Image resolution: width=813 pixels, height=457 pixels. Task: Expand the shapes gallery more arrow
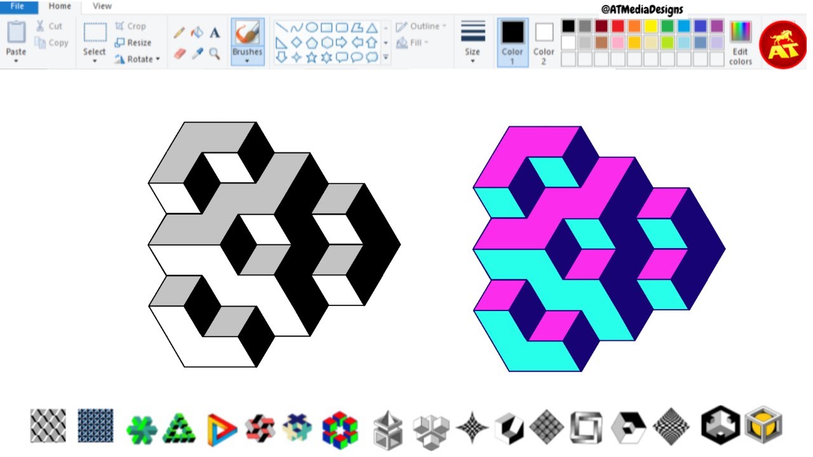tap(386, 57)
